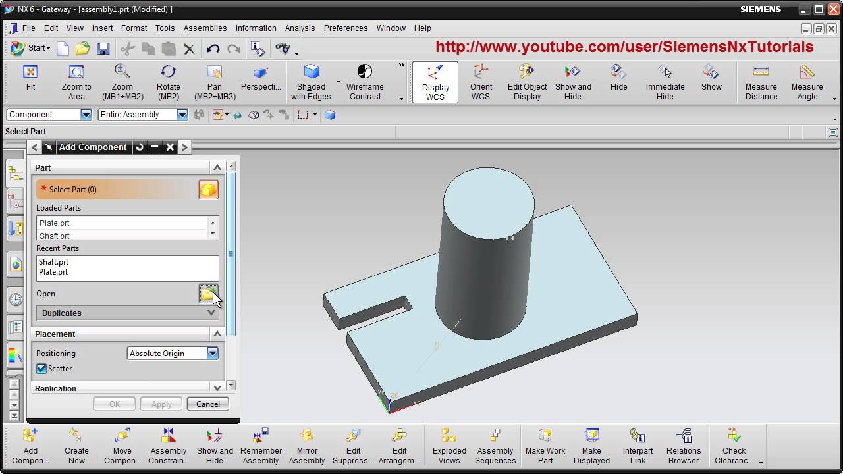The image size is (843, 474).
Task: Toggle the Scatter checkbox
Action: [41, 369]
